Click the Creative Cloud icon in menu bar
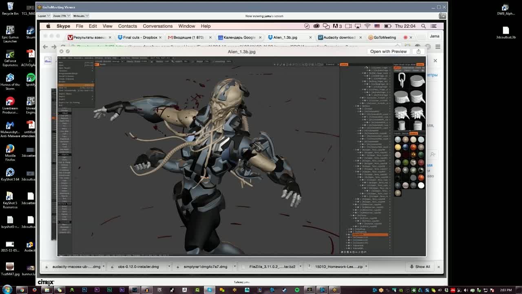The height and width of the screenshot is (294, 522). coord(316,26)
